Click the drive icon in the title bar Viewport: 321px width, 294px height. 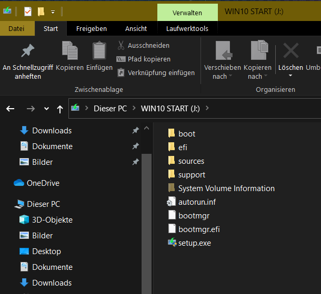[7, 10]
